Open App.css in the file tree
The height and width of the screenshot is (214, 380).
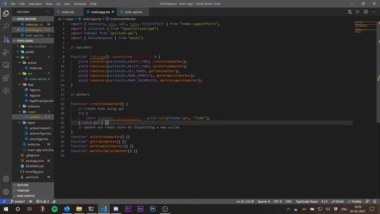pyautogui.click(x=33, y=90)
